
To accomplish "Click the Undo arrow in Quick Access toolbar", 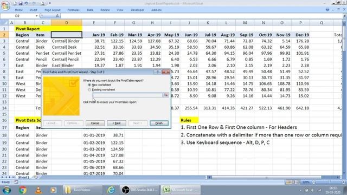I will [x=26, y=3].
